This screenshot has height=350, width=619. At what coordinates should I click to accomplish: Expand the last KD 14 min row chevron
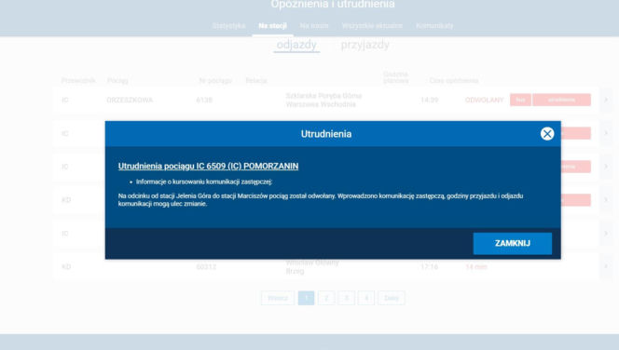[606, 266]
